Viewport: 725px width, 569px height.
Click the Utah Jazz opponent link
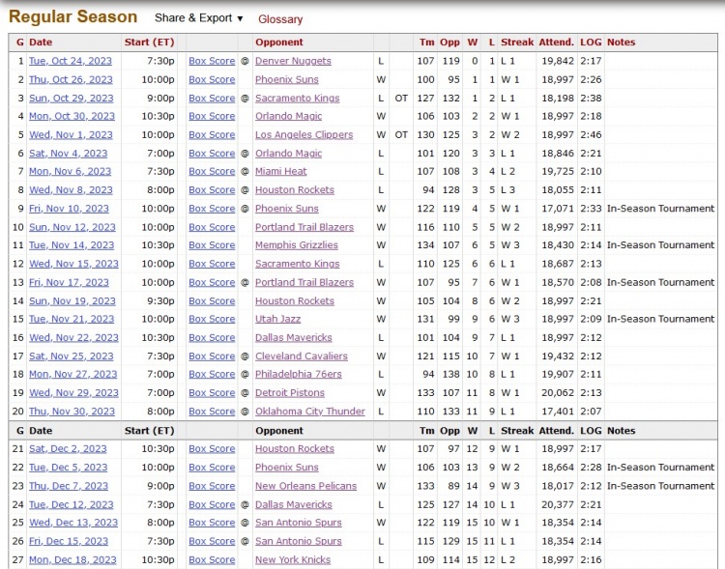pyautogui.click(x=277, y=319)
